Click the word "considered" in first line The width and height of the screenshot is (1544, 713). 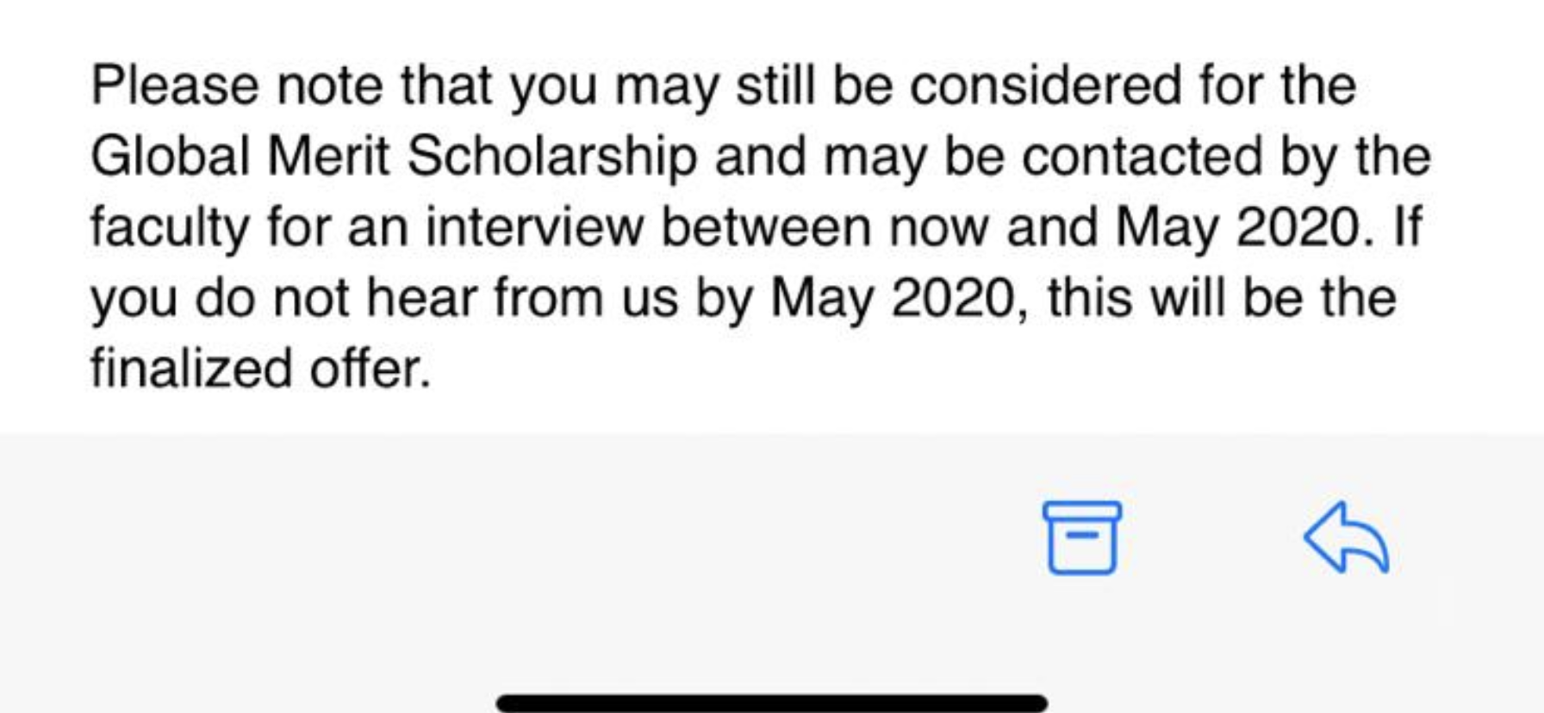pyautogui.click(x=1046, y=85)
